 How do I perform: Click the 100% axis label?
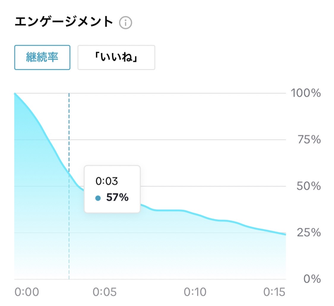(306, 93)
